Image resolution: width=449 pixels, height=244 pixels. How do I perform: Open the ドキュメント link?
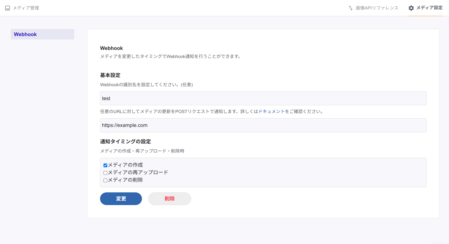271,112
